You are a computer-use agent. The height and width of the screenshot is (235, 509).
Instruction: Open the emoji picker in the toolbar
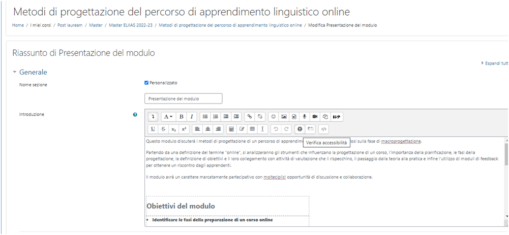[274, 117]
